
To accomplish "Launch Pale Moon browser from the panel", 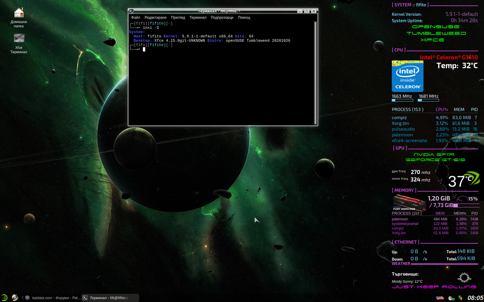I will point(15,298).
